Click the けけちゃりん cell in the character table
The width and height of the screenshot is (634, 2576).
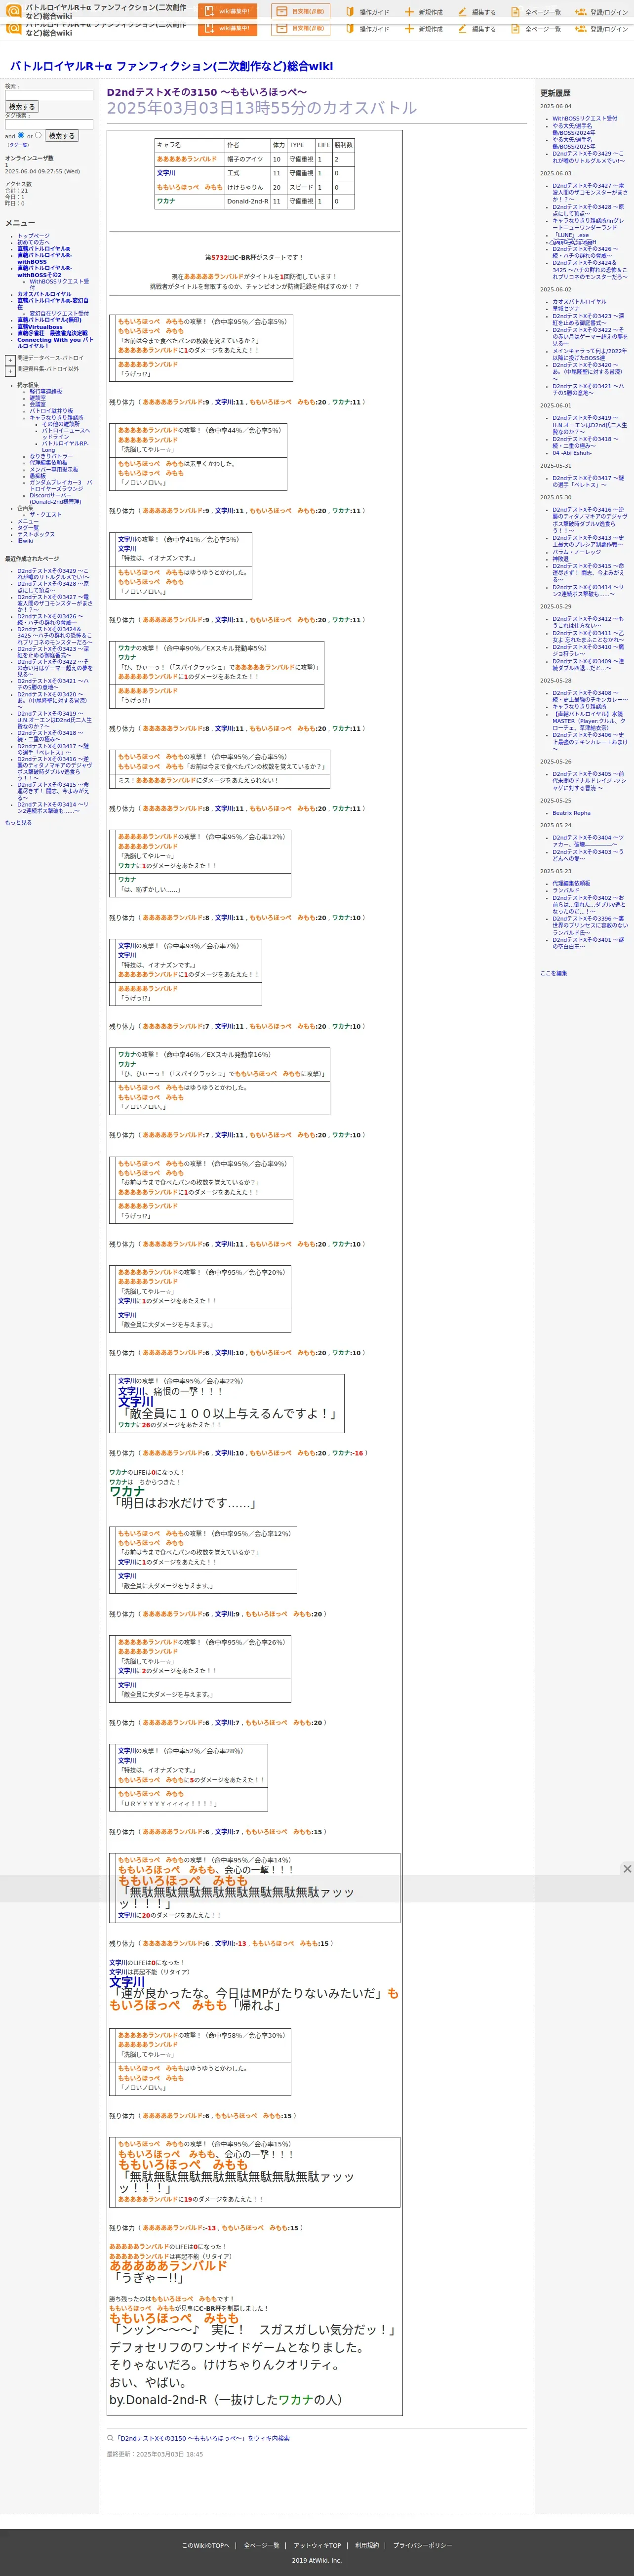tap(247, 187)
